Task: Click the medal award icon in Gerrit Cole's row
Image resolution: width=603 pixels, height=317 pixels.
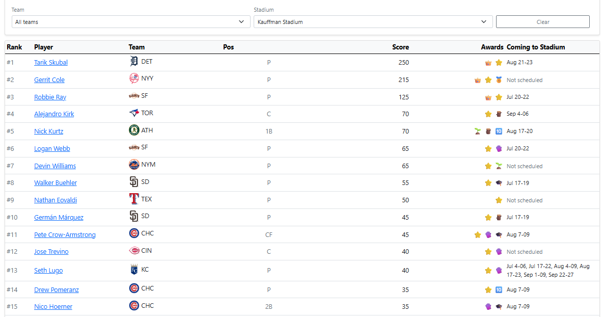Action: pos(499,80)
